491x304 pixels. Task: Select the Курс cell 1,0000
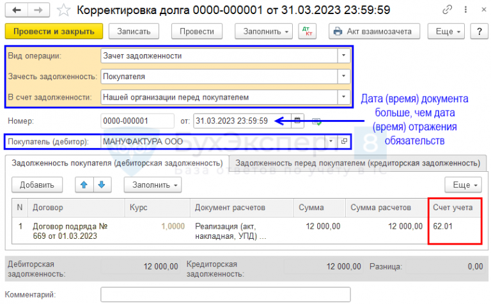(157, 231)
